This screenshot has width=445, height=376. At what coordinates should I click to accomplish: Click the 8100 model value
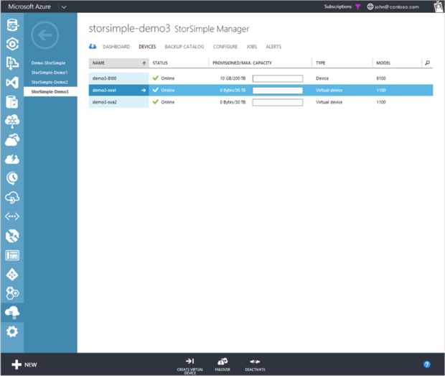(381, 78)
